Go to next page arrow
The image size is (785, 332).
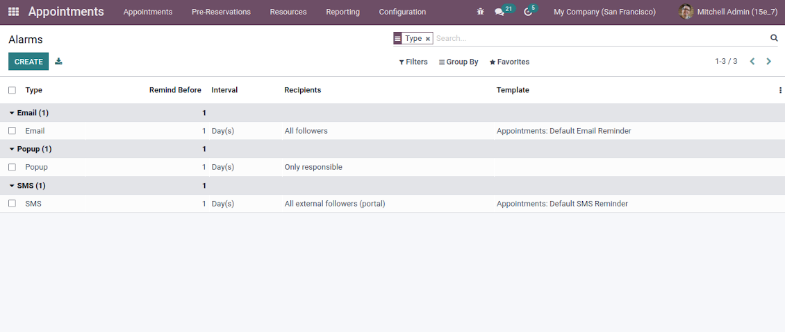pyautogui.click(x=768, y=62)
